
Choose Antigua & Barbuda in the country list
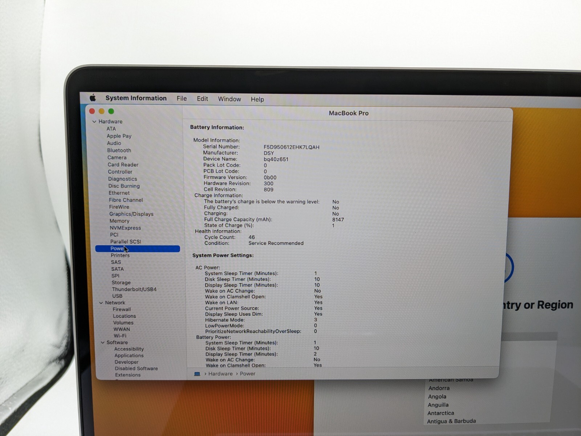tap(451, 421)
